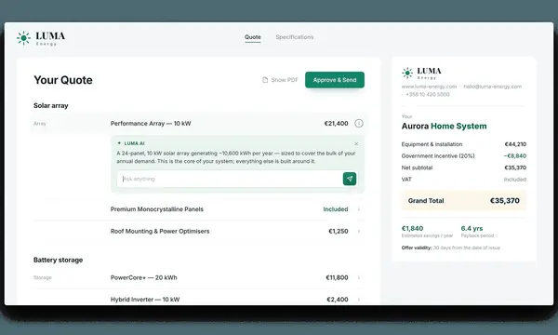Click the €21,400 price value
The height and width of the screenshot is (335, 558).
pyautogui.click(x=336, y=124)
